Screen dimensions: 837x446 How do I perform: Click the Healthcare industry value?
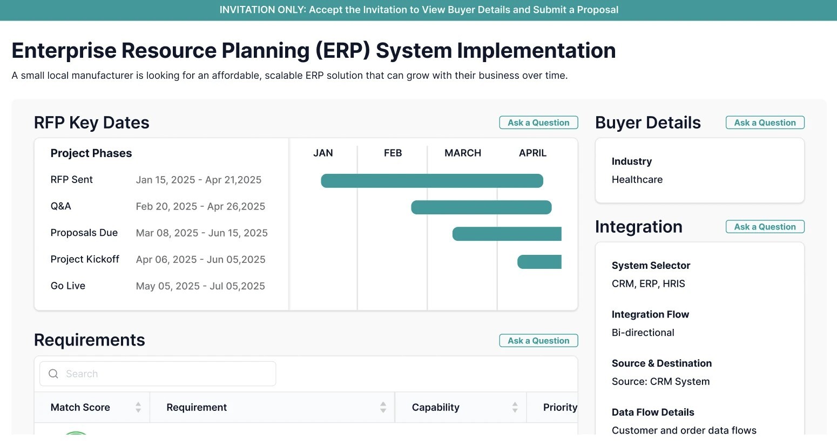(x=637, y=179)
